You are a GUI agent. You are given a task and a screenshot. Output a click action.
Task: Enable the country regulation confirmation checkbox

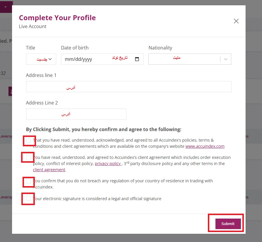pyautogui.click(x=28, y=181)
